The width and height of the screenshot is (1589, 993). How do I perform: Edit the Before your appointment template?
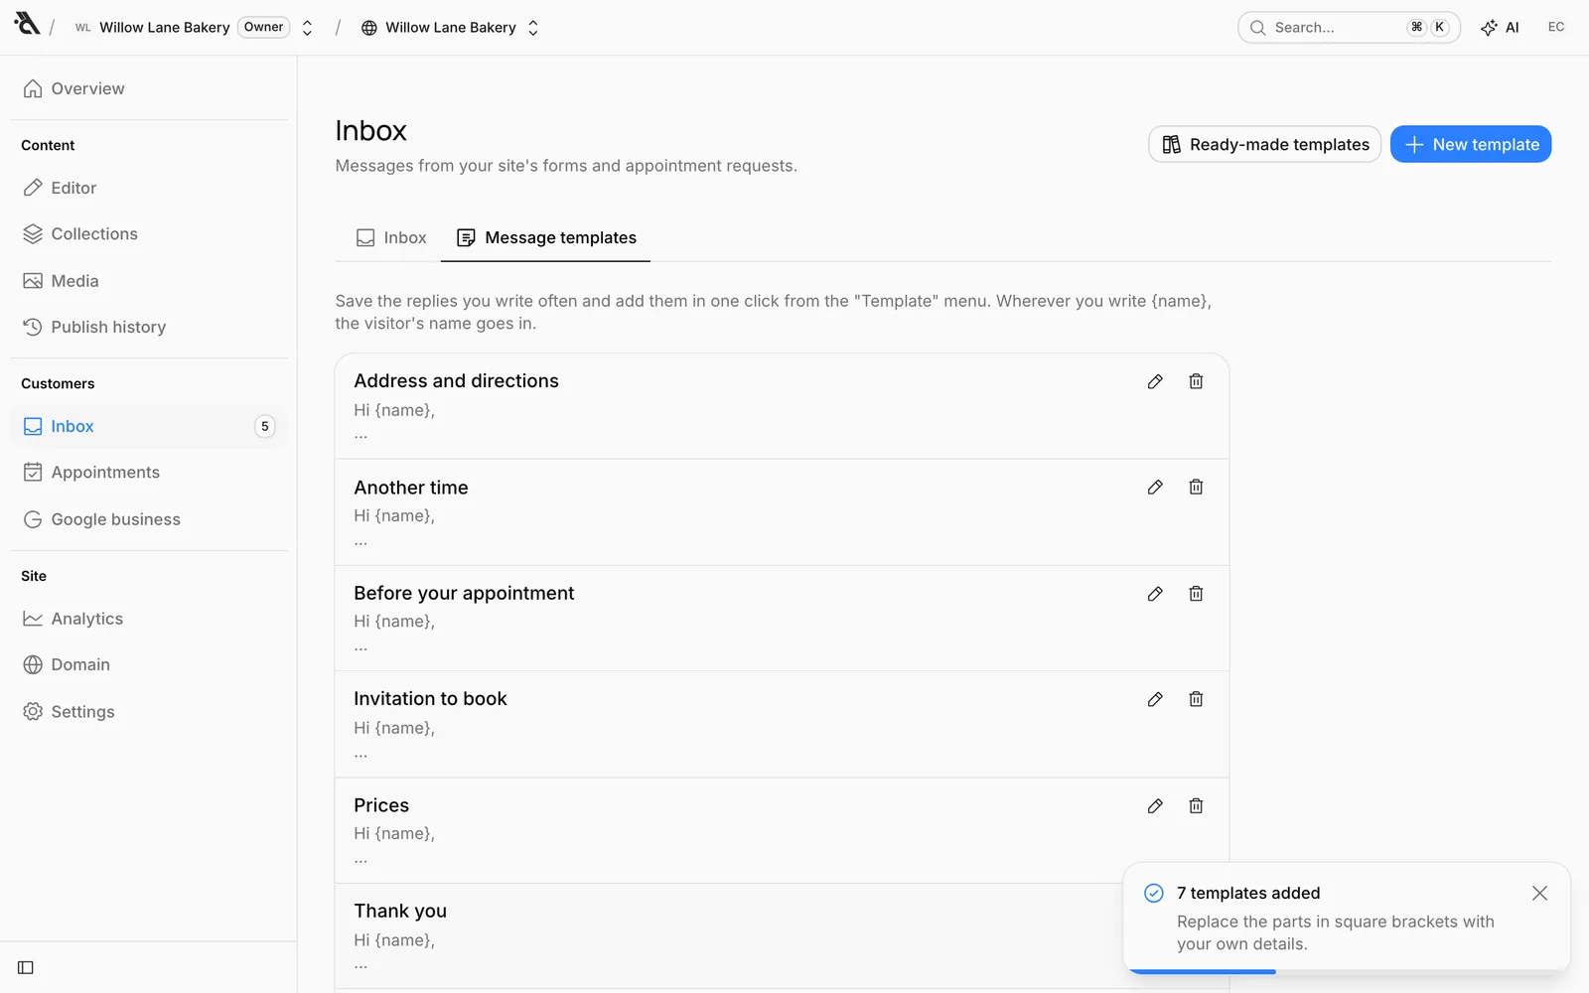tap(1155, 594)
